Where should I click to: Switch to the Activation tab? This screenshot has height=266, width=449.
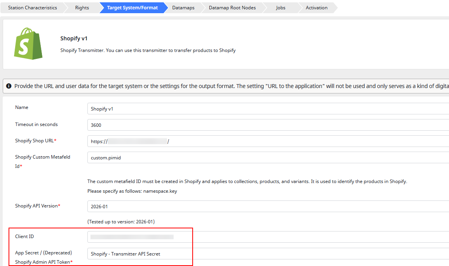click(x=317, y=7)
